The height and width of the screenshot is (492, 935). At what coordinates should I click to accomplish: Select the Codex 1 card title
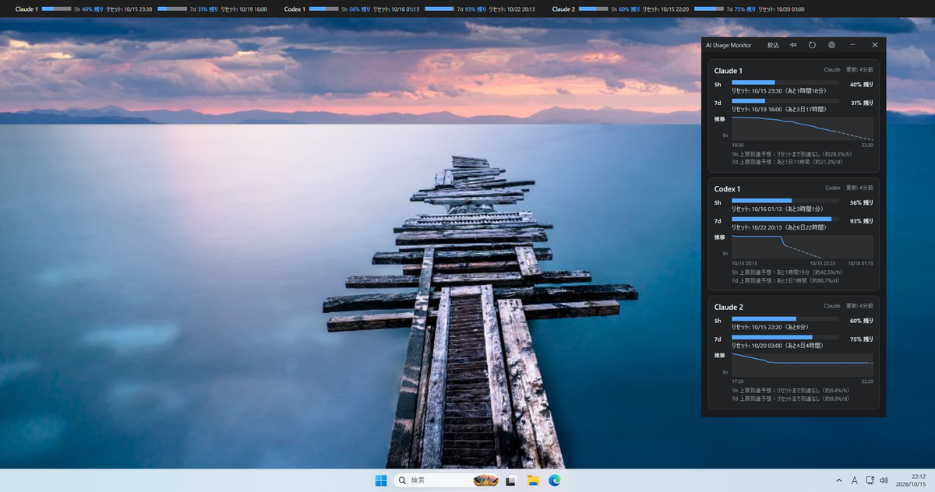(x=727, y=189)
